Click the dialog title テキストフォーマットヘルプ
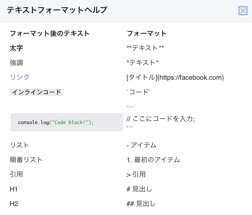The width and height of the screenshot is (252, 215). pos(57,10)
